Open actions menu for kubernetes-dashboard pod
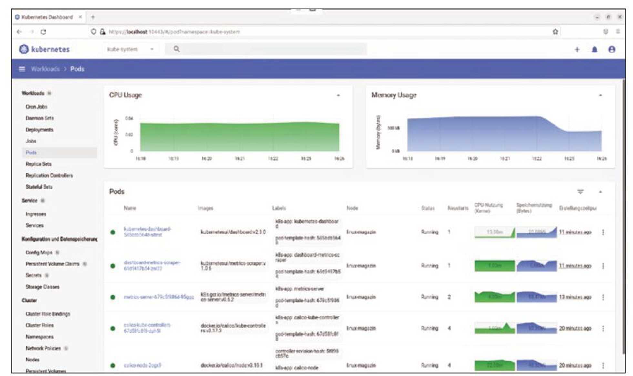The width and height of the screenshot is (633, 376). click(603, 232)
